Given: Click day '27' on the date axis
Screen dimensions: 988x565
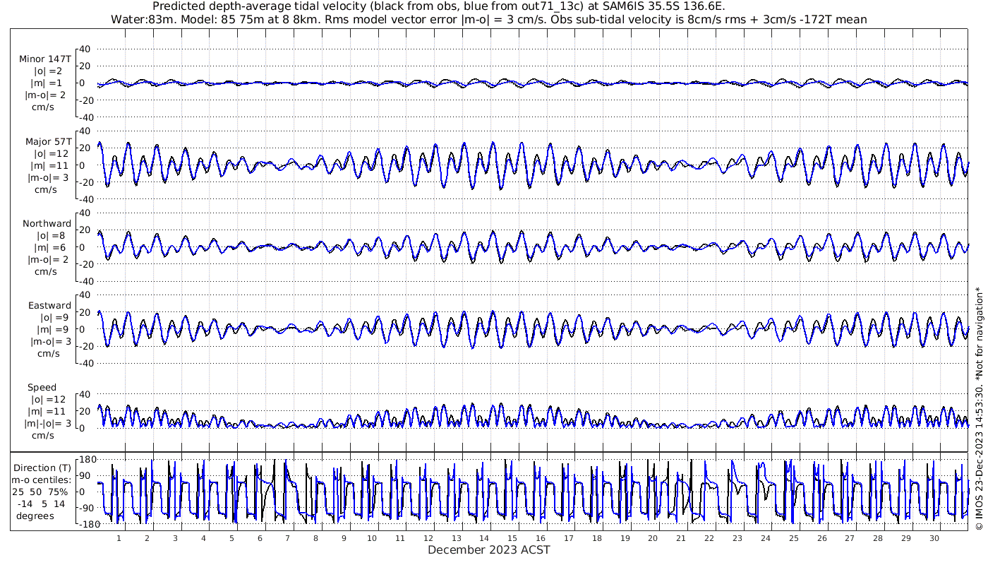Looking at the screenshot, I should (850, 538).
